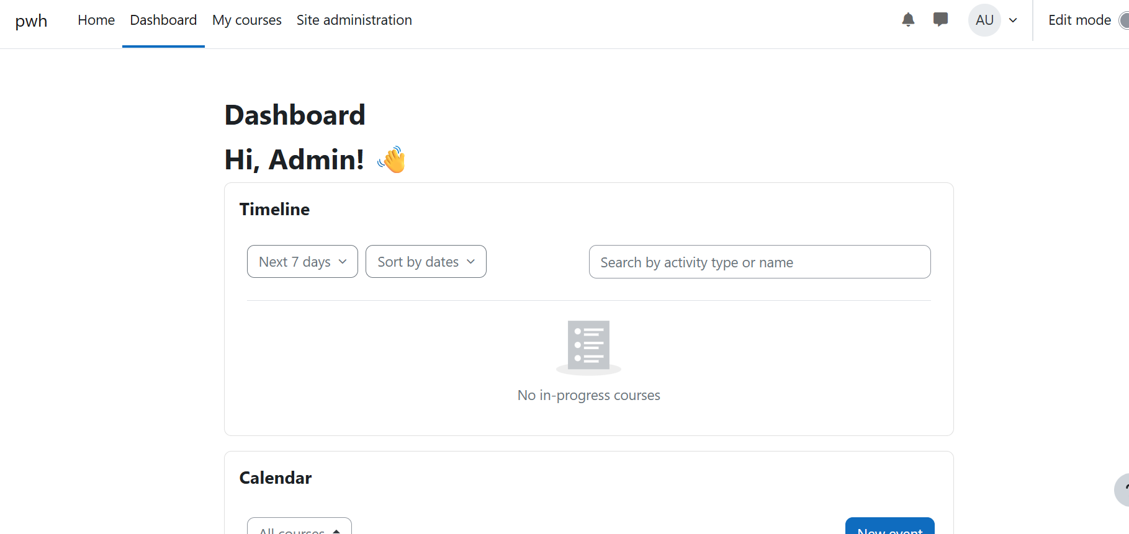
Task: Expand the user menu chevron
Action: click(x=1013, y=20)
